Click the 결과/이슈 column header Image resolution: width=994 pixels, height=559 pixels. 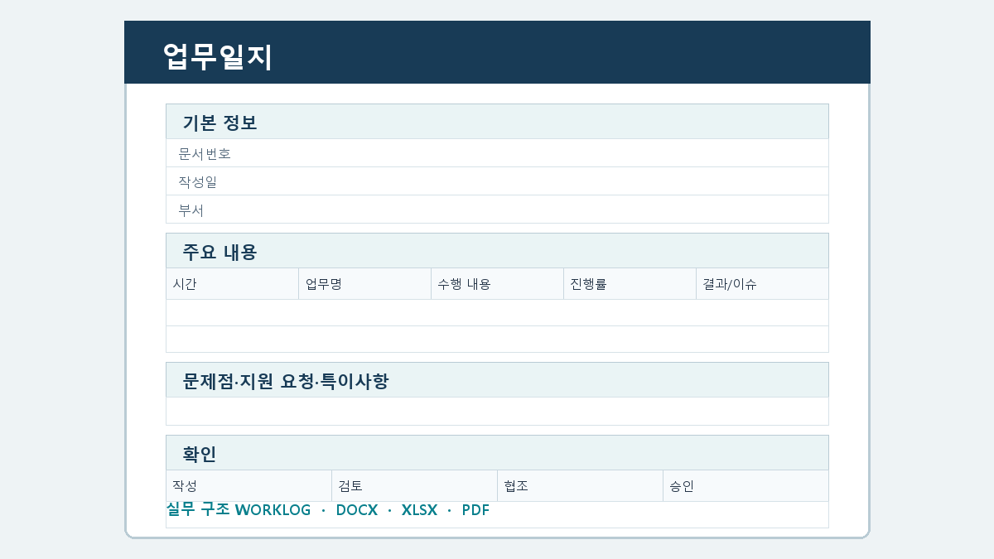tap(762, 284)
